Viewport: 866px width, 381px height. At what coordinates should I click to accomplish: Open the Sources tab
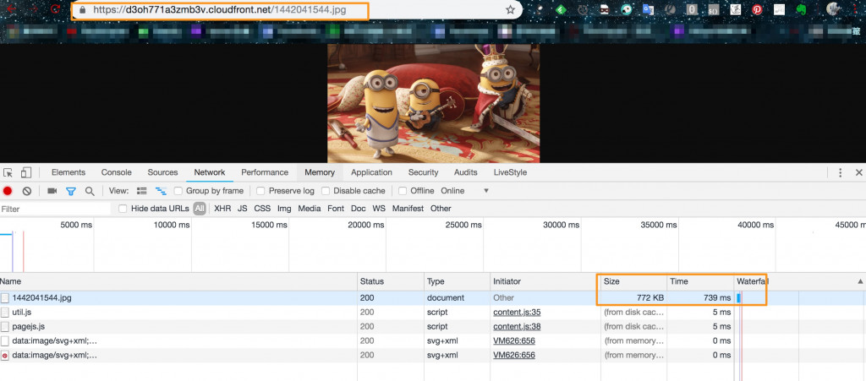162,172
